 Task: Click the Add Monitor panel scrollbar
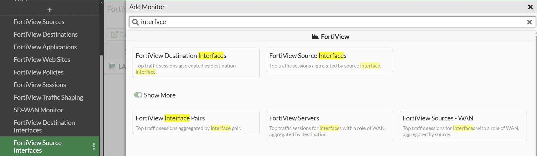(x=536, y=95)
